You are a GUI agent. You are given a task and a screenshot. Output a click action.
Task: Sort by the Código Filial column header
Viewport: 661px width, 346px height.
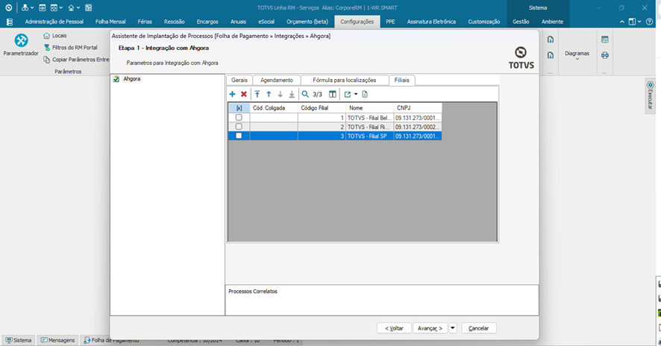pyautogui.click(x=322, y=108)
